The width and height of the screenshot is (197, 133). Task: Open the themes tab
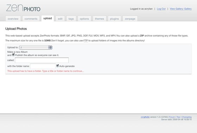[x=99, y=19]
